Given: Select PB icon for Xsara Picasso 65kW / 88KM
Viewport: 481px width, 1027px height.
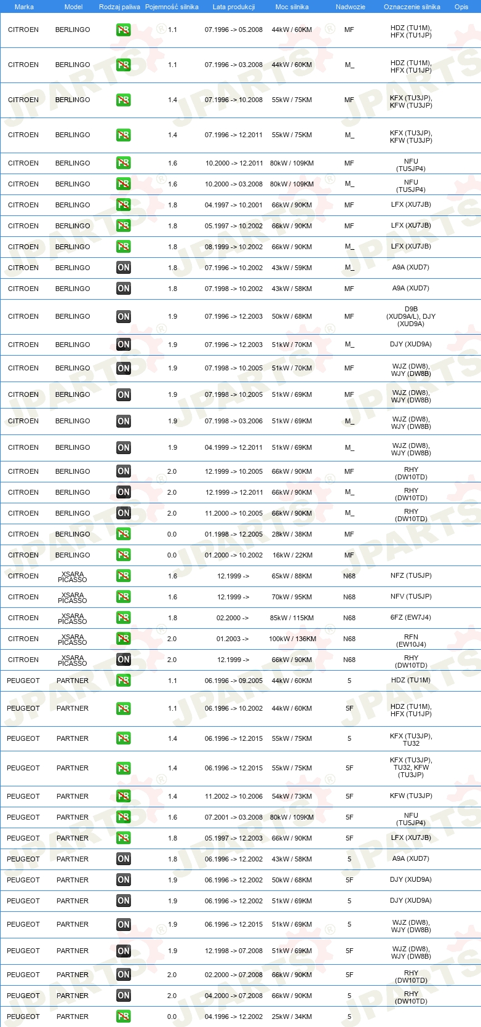Looking at the screenshot, I should click(x=124, y=576).
